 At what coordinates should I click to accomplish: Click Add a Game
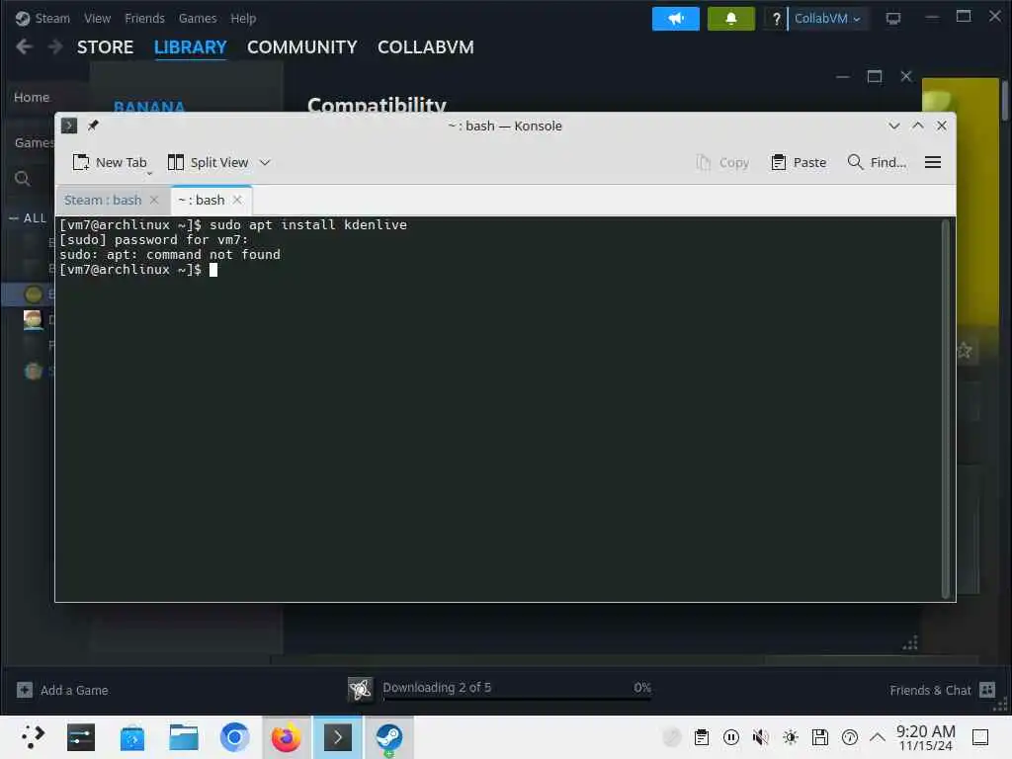tap(62, 690)
